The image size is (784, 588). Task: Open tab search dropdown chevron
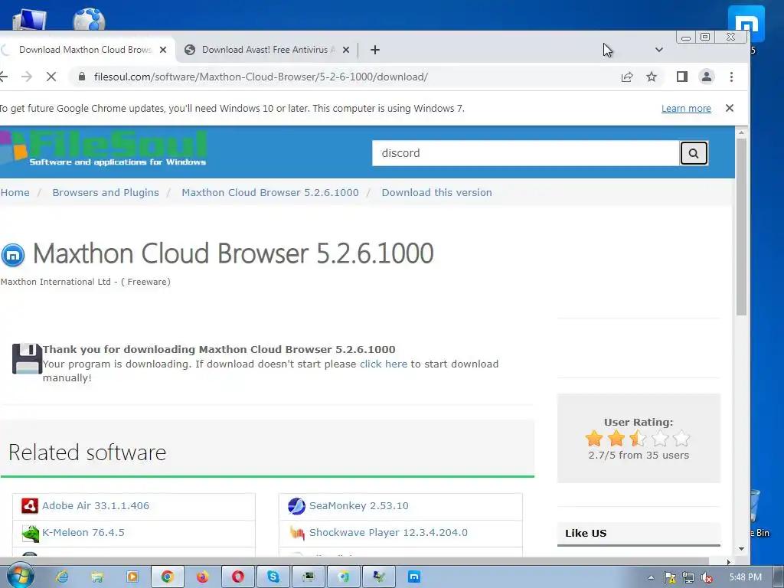tap(659, 50)
